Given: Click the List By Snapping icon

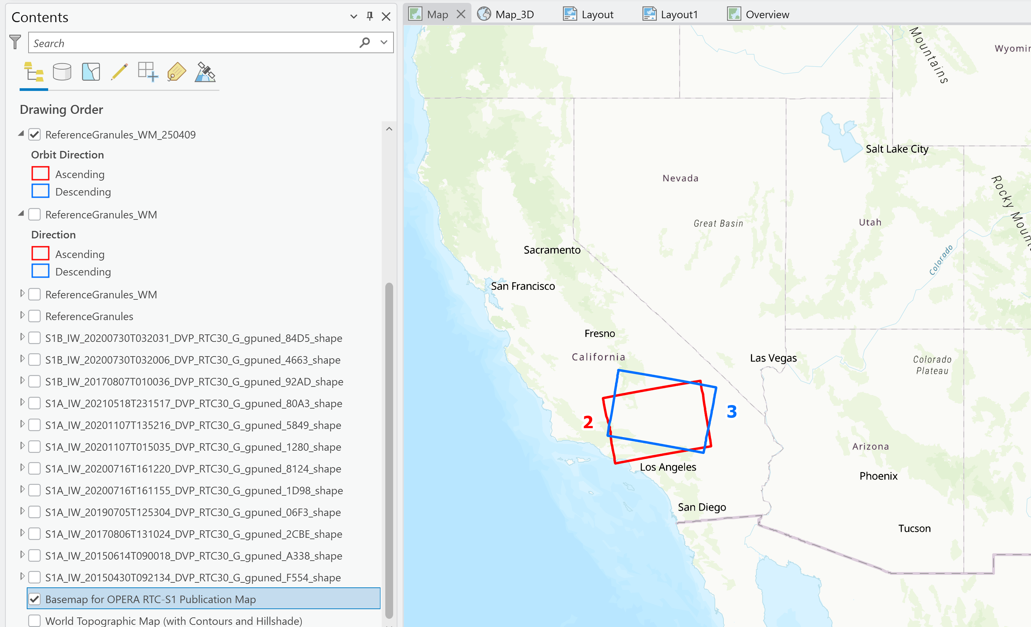Looking at the screenshot, I should [x=147, y=72].
